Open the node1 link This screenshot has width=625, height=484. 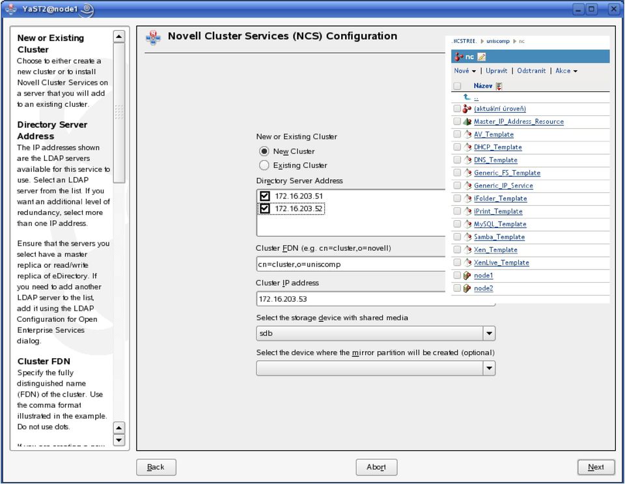pos(484,276)
